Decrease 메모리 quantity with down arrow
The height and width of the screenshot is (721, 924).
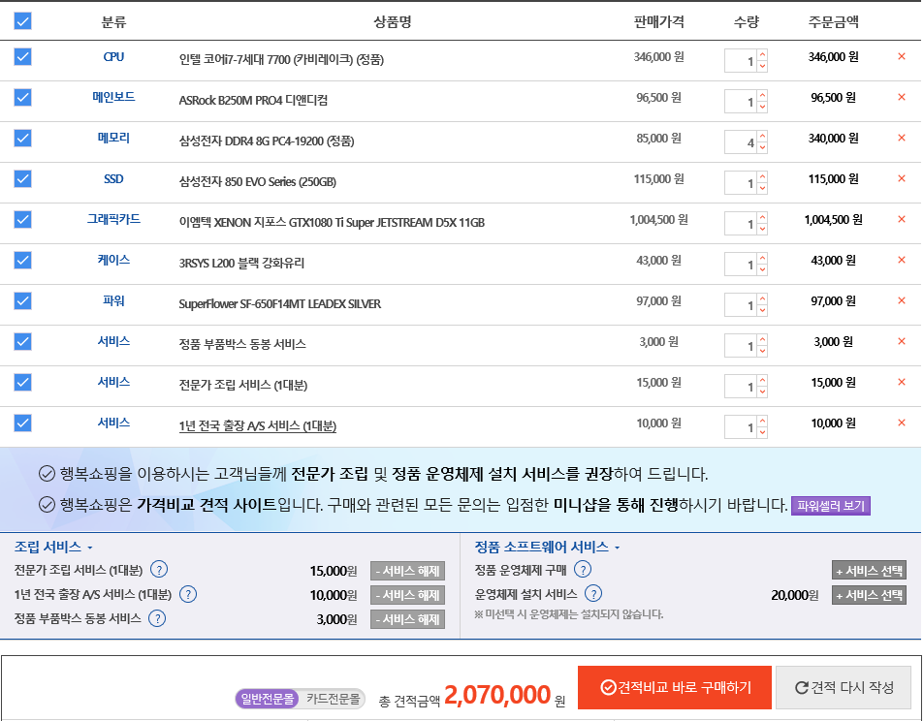[x=762, y=147]
